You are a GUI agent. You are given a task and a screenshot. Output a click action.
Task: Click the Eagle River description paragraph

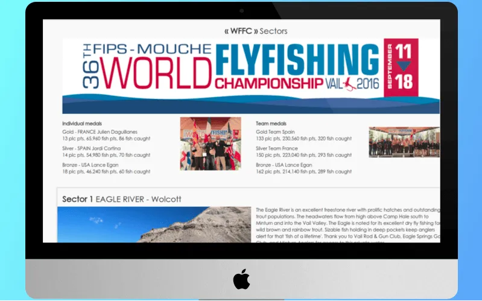point(348,226)
